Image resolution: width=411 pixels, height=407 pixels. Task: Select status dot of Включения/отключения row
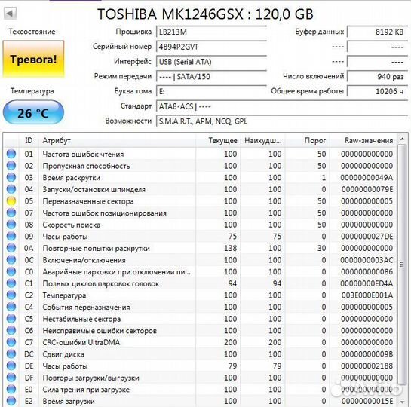coord(11,260)
